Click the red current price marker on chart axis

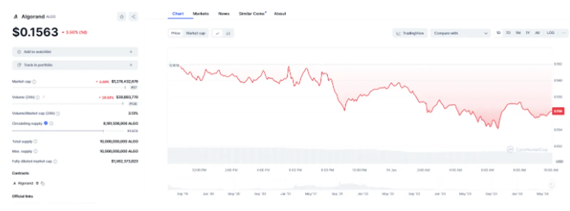(x=558, y=111)
